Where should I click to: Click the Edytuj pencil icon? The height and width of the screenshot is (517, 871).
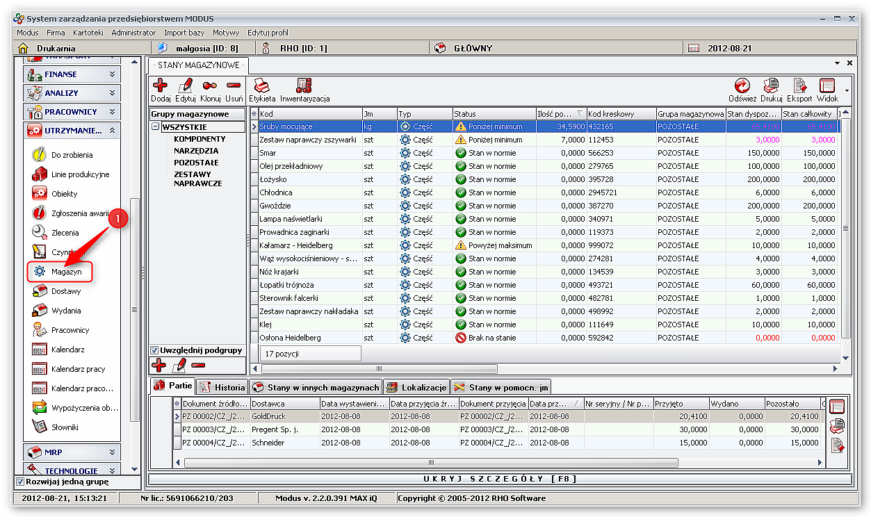click(185, 86)
